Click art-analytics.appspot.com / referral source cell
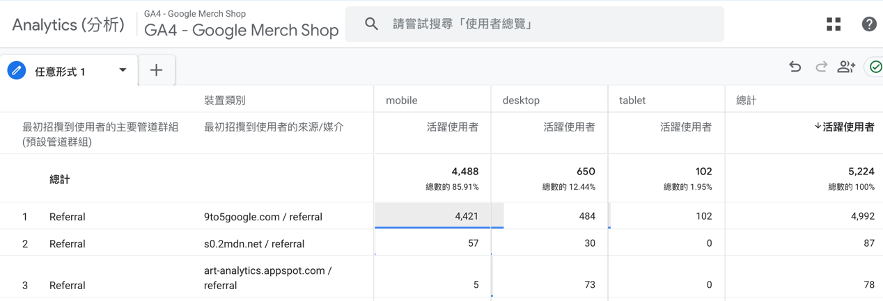 coord(268,278)
